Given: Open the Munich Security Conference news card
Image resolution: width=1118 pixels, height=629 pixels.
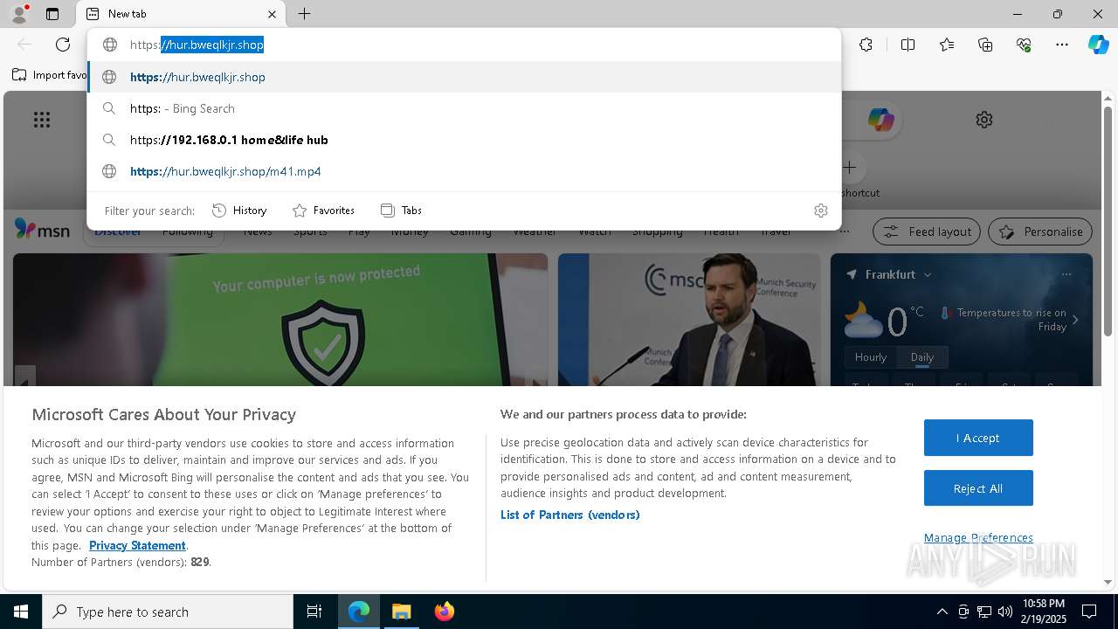Looking at the screenshot, I should click(689, 320).
